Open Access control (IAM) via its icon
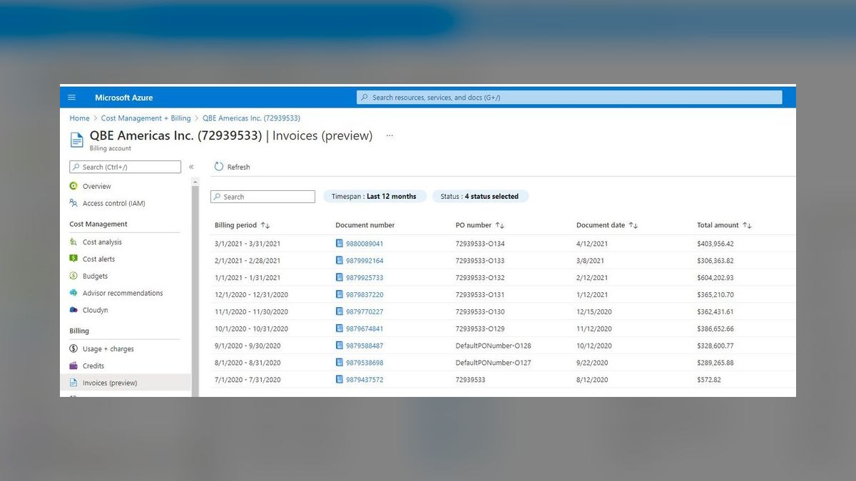The height and width of the screenshot is (481, 856). click(x=73, y=203)
